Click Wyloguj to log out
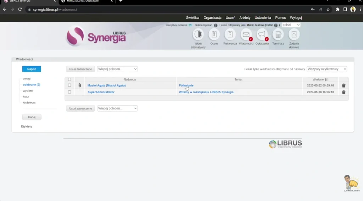The image size is (363, 201). (x=296, y=18)
